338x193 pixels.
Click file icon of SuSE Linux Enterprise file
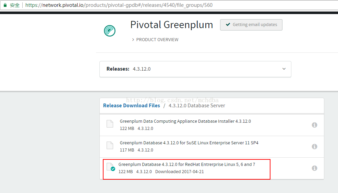pyautogui.click(x=110, y=145)
